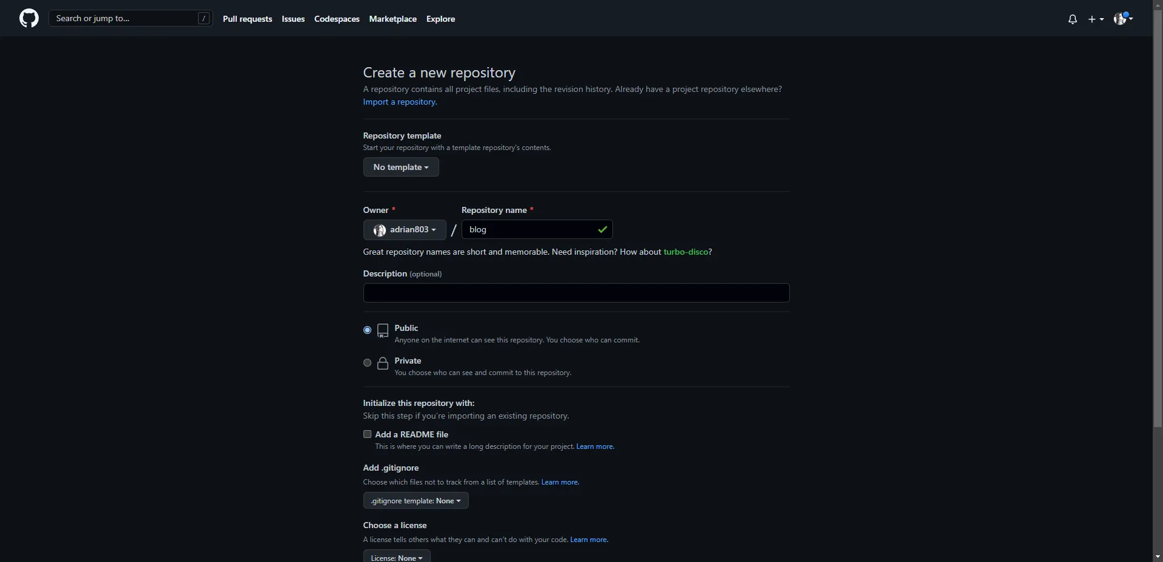Screen dimensions: 1163x562
Task: Select the Private visibility radio button
Action: tap(367, 363)
